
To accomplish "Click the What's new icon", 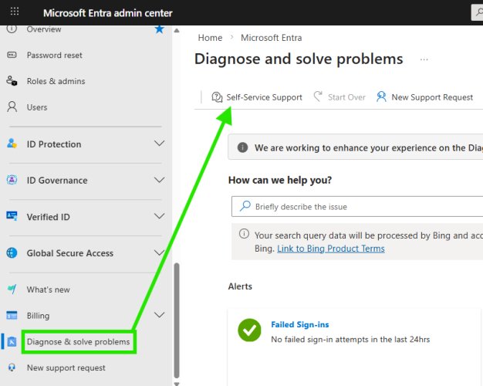I will pyautogui.click(x=12, y=289).
